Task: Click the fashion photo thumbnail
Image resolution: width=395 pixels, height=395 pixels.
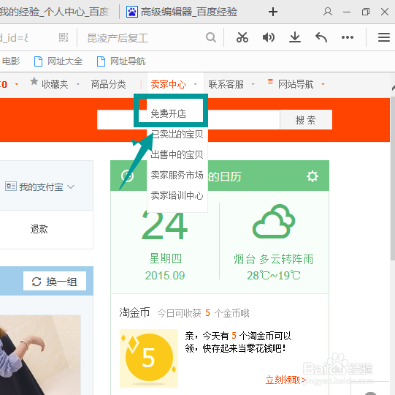Action: coord(40,355)
